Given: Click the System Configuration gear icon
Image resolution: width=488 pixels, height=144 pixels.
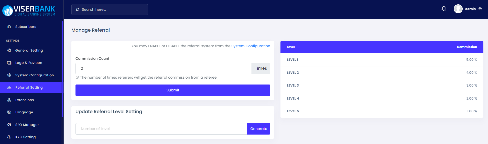Looking at the screenshot, I should click(9, 75).
